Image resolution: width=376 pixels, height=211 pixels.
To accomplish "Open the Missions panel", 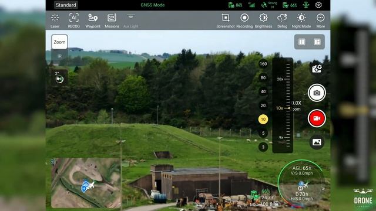I will tap(112, 21).
